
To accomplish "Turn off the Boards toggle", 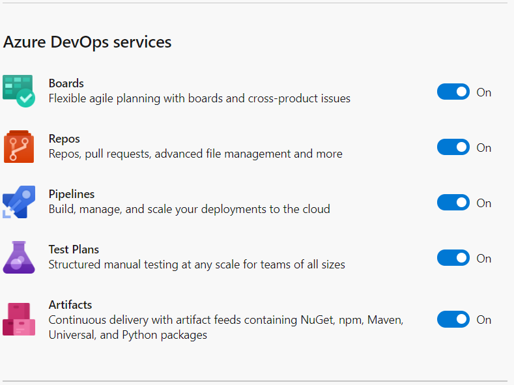I will (453, 92).
